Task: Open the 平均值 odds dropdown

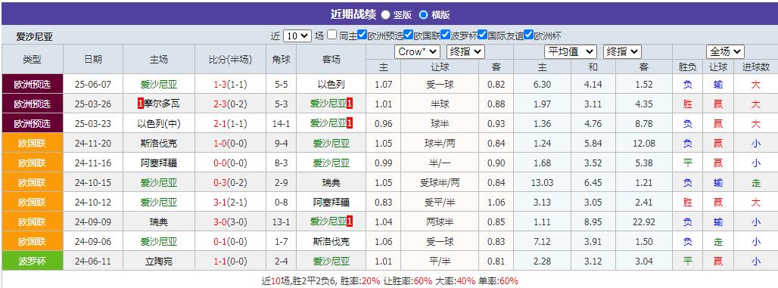Action: click(571, 51)
